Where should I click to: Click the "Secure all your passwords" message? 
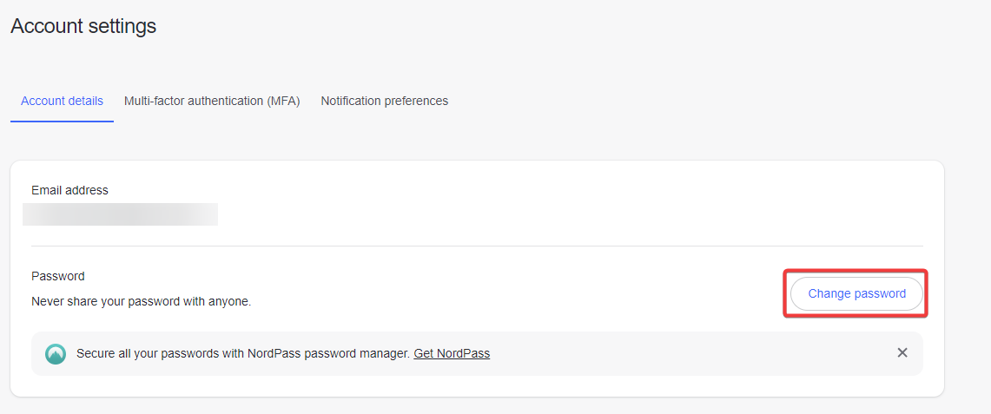(242, 353)
